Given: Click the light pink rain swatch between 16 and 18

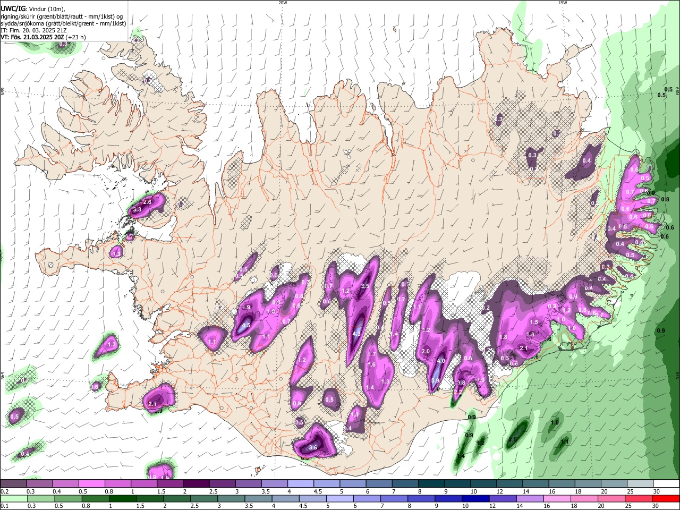Looking at the screenshot, I should (557, 499).
